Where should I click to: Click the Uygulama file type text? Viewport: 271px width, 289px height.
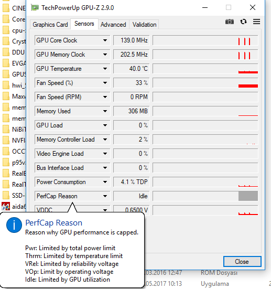pyautogui.click(x=215, y=284)
